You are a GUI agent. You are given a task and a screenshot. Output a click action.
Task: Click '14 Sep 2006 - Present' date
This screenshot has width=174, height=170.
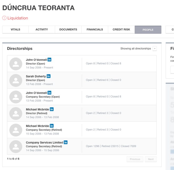point(40,68)
